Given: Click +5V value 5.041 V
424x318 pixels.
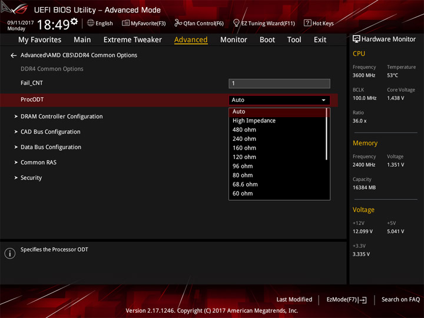Looking at the screenshot, I should coord(395,231).
